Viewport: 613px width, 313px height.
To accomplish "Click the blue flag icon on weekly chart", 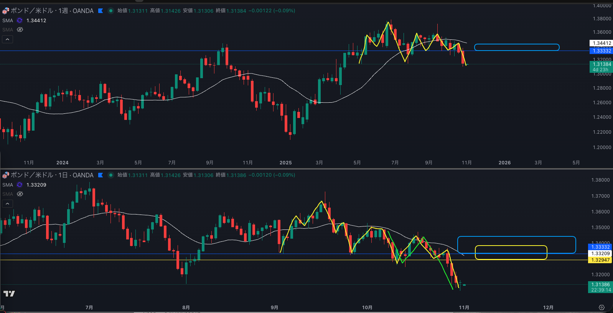I will [x=101, y=11].
